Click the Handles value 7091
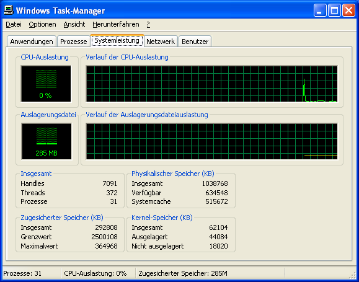 coord(110,183)
